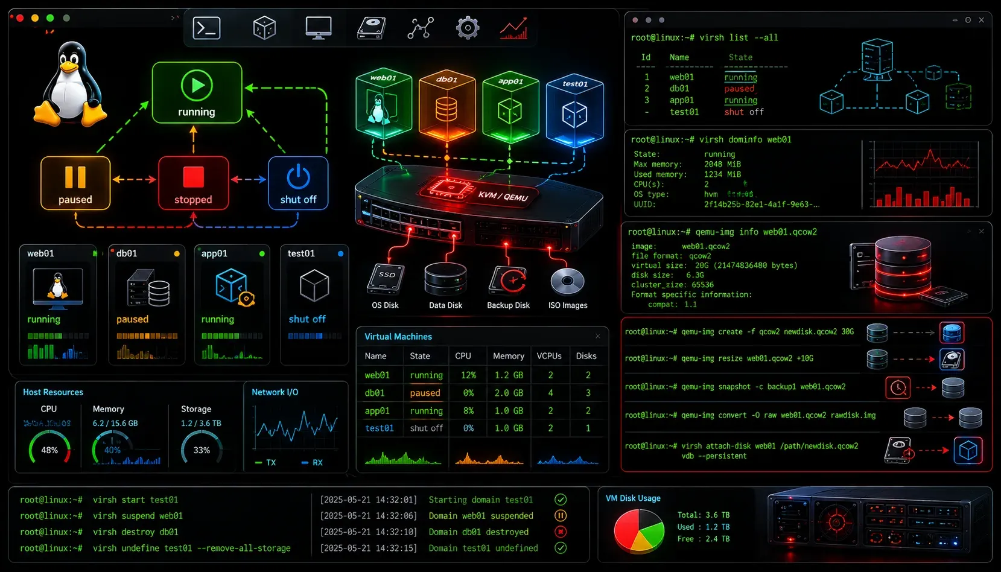
Task: Click the blue shut off power button
Action: (298, 183)
